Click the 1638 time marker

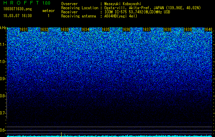point(167,29)
